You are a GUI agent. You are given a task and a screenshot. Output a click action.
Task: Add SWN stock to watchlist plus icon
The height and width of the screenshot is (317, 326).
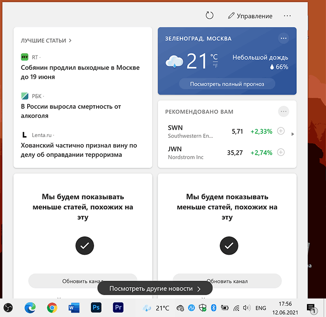tap(281, 131)
